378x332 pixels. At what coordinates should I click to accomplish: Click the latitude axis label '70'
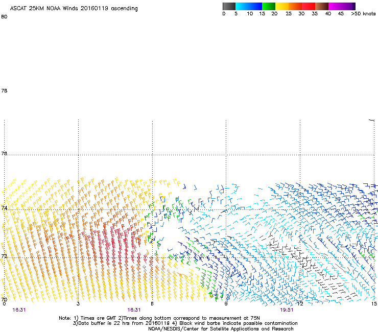4,299
